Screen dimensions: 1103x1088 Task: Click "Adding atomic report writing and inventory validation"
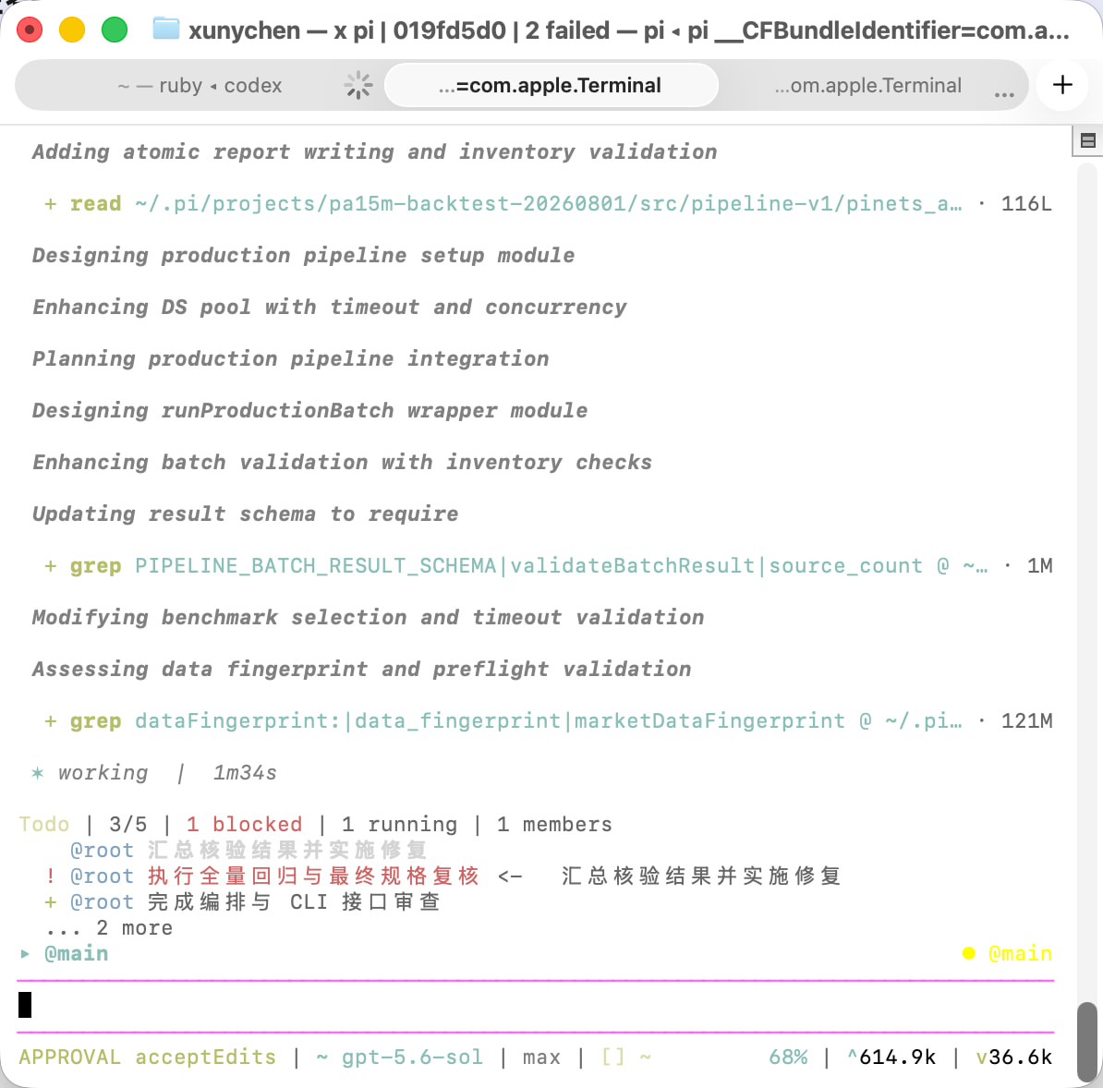coord(374,151)
